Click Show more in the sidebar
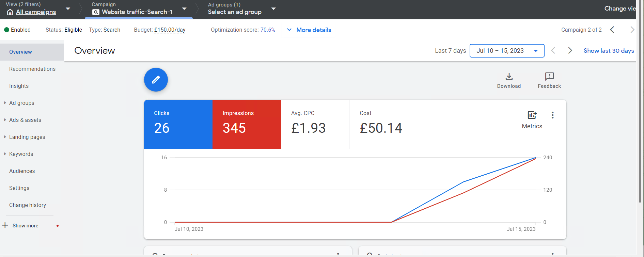 pyautogui.click(x=25, y=226)
